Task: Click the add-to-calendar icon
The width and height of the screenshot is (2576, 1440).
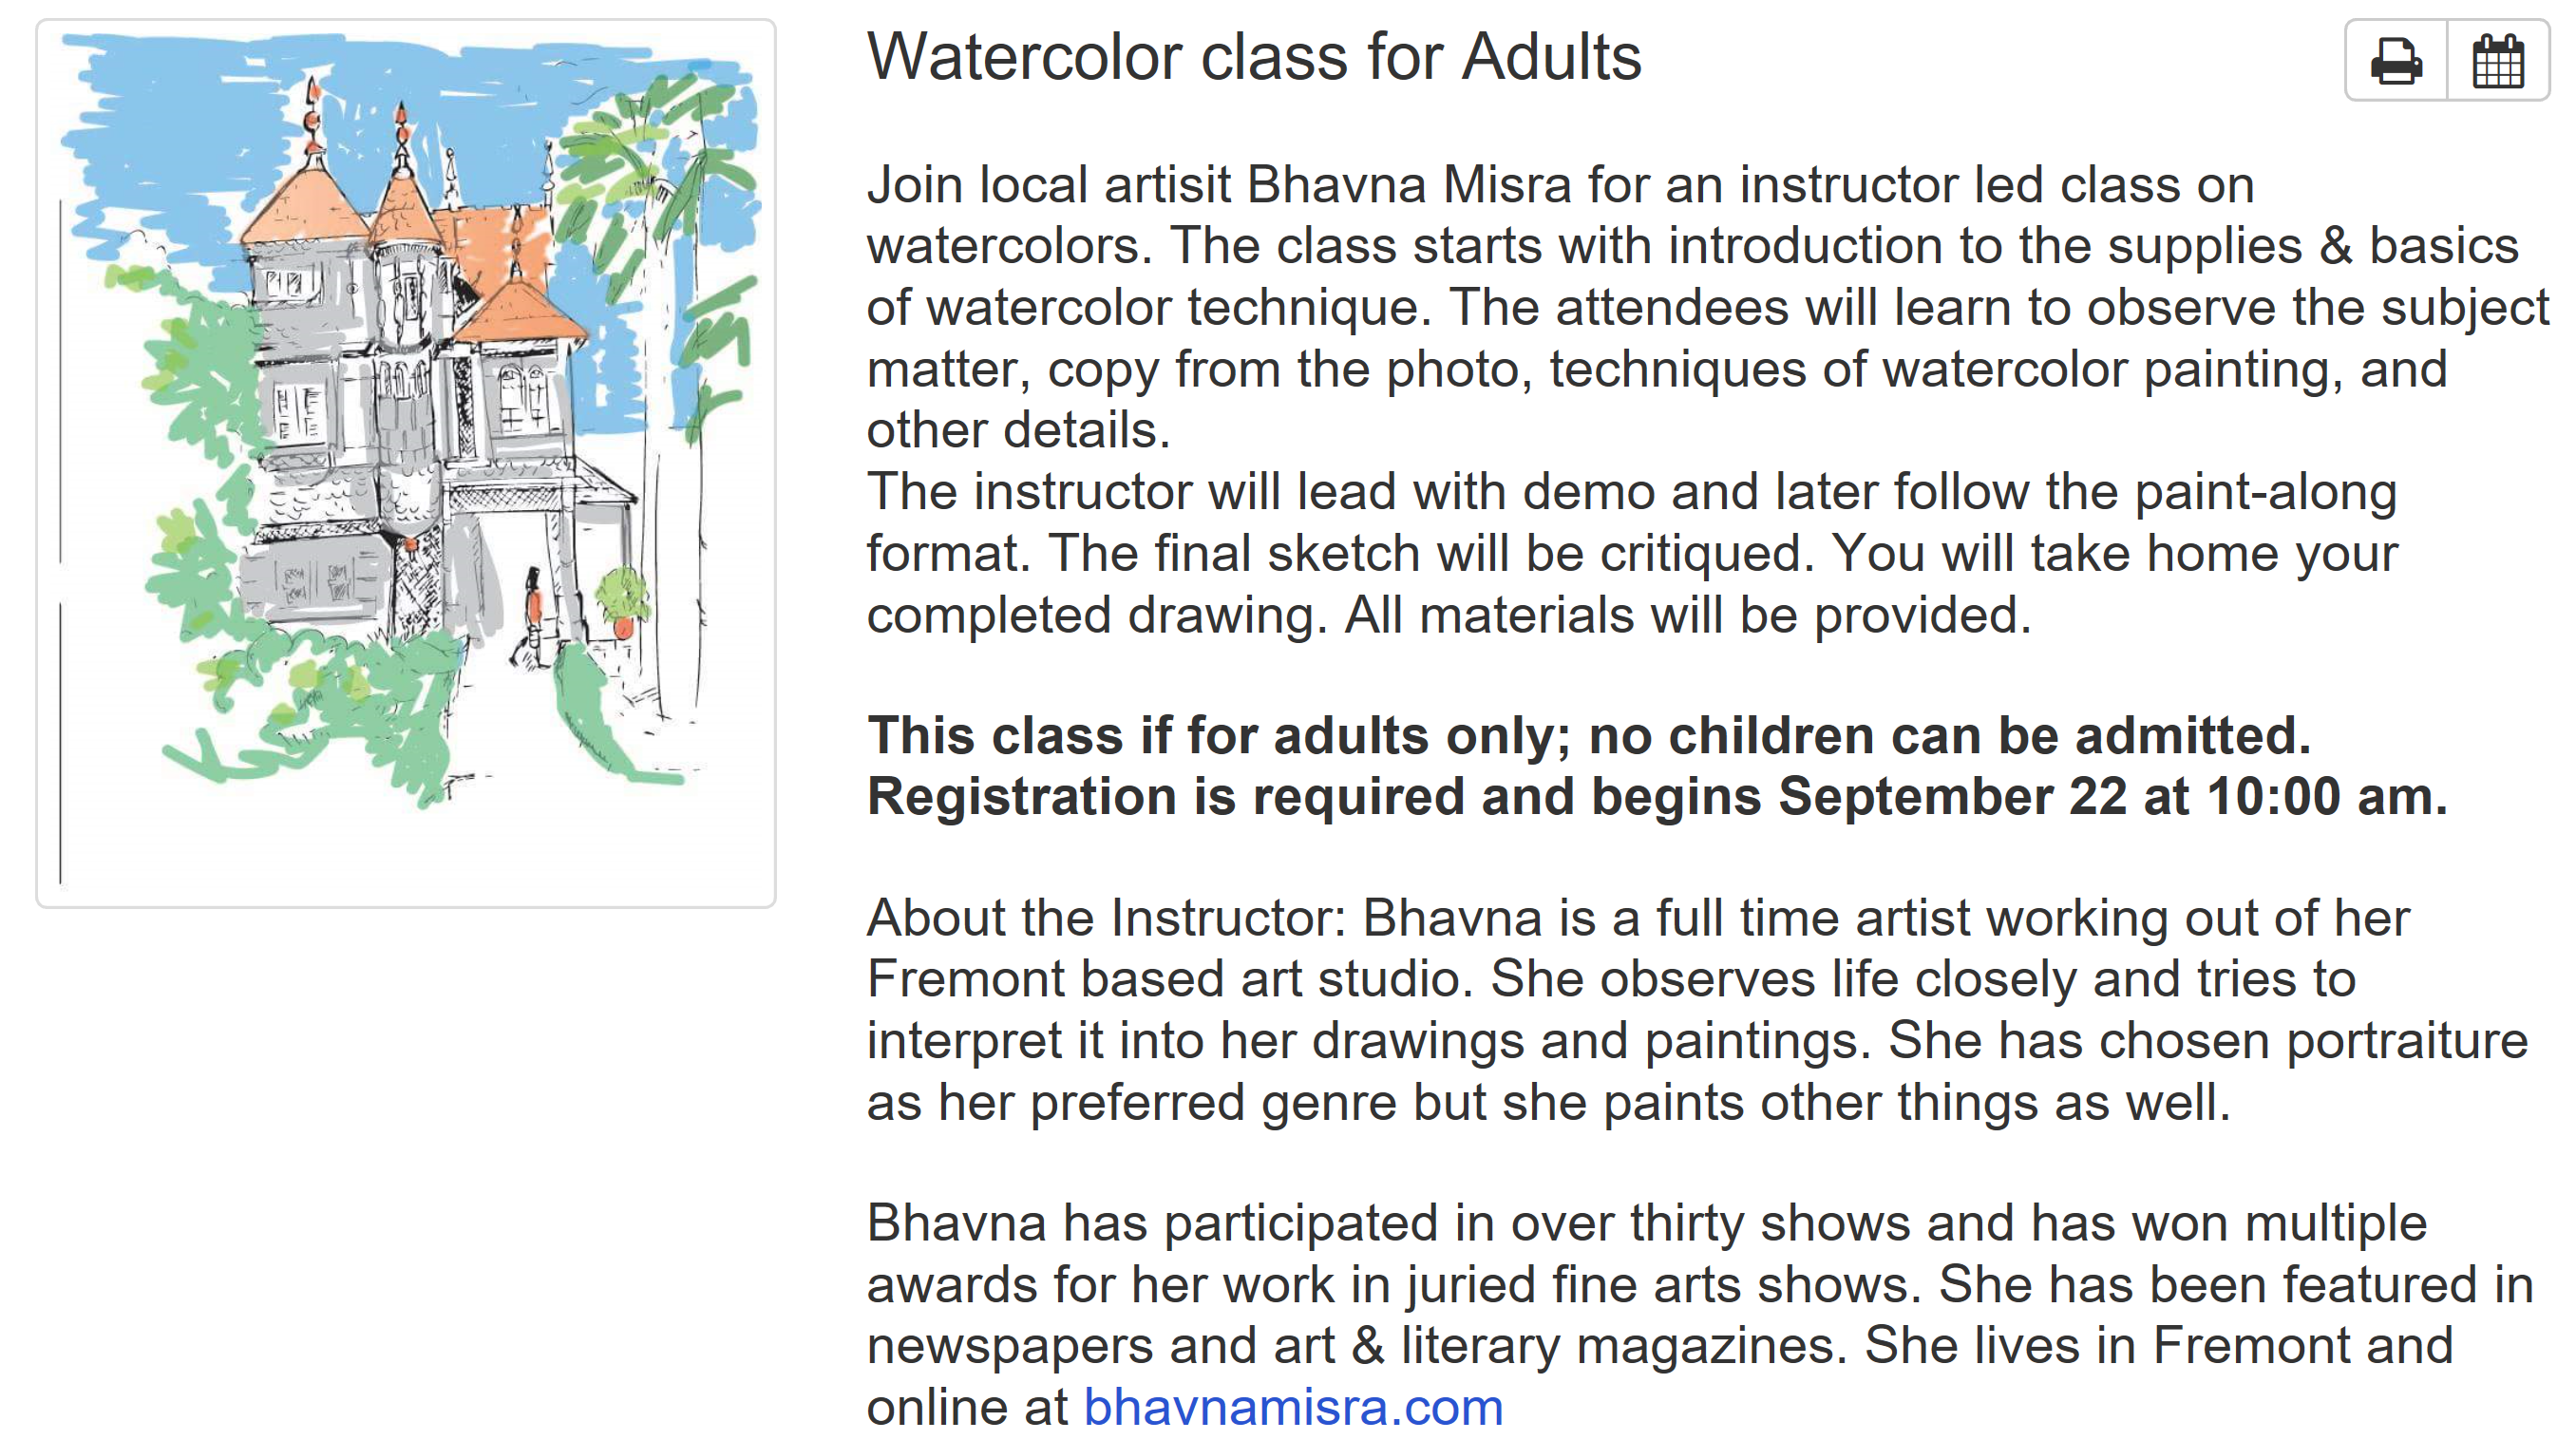Action: (x=2497, y=61)
